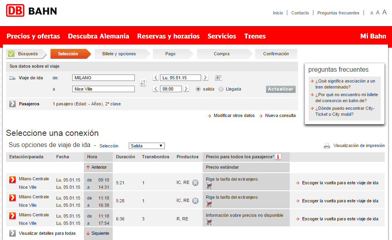Screen dimensions: 392x240
Task: Swap origin and destination stations icon
Action: [x=143, y=83]
